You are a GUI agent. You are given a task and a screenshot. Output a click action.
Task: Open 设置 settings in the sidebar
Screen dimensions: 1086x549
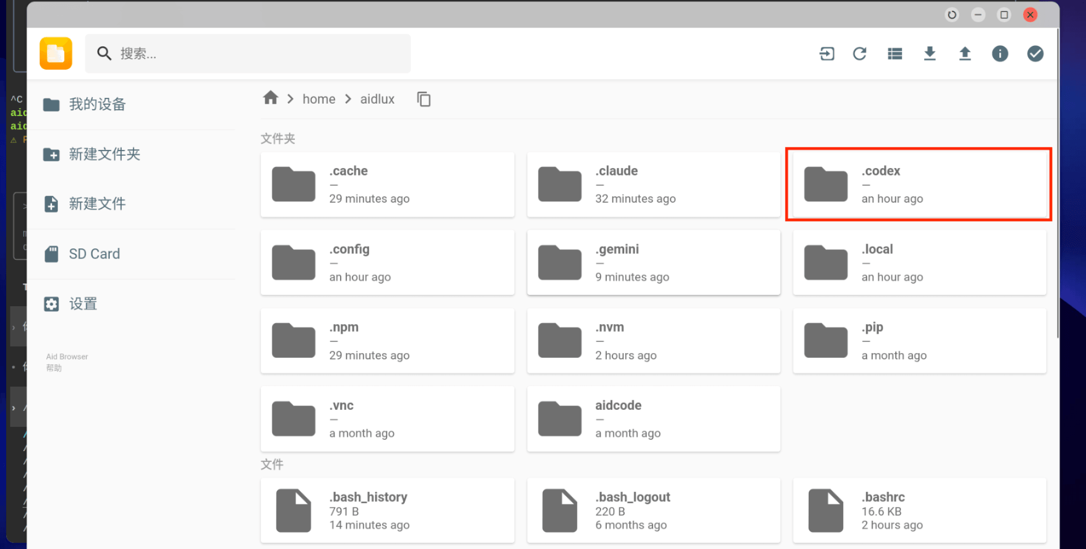pos(83,304)
